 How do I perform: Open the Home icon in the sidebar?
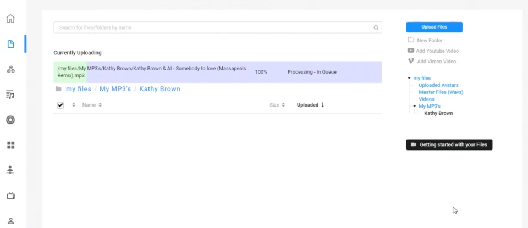point(10,19)
